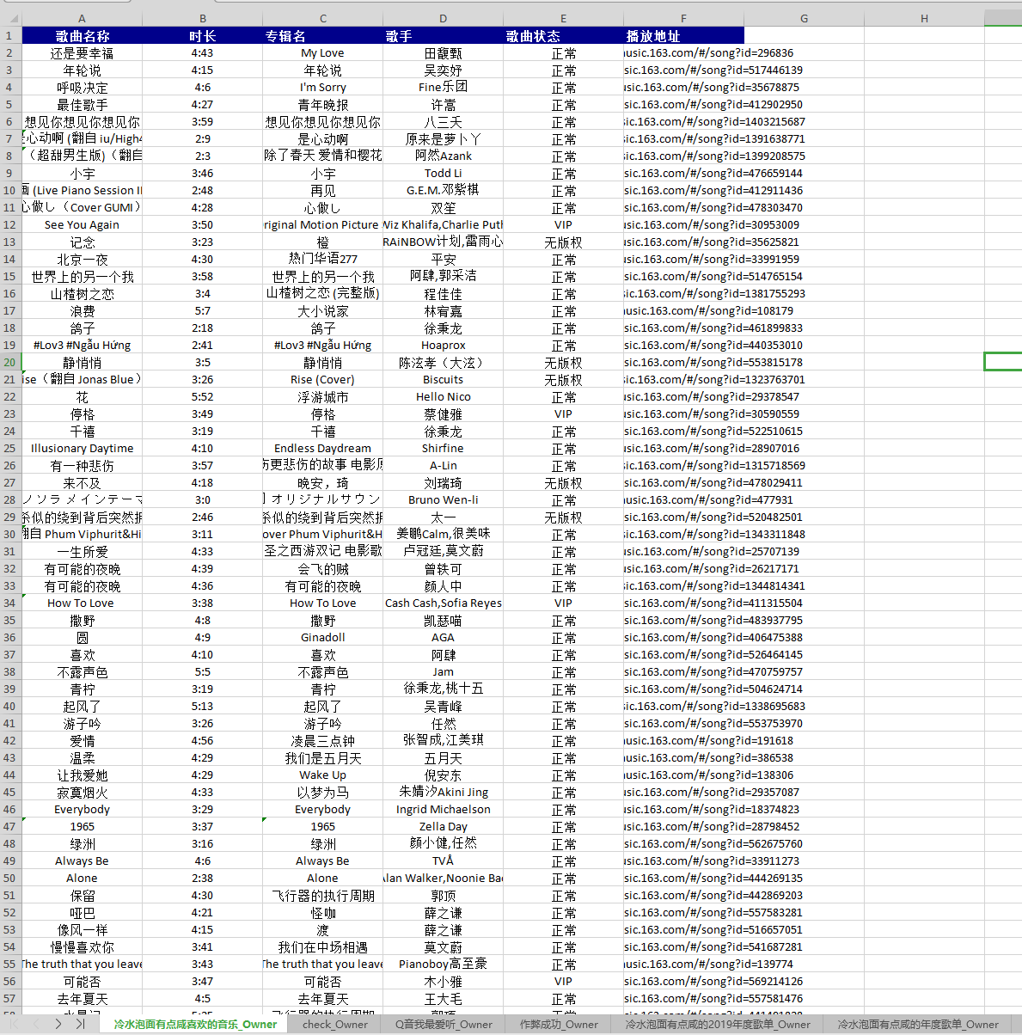Open 作弊成功_Owner sheet tab
The height and width of the screenshot is (1035, 1022).
tap(559, 1024)
